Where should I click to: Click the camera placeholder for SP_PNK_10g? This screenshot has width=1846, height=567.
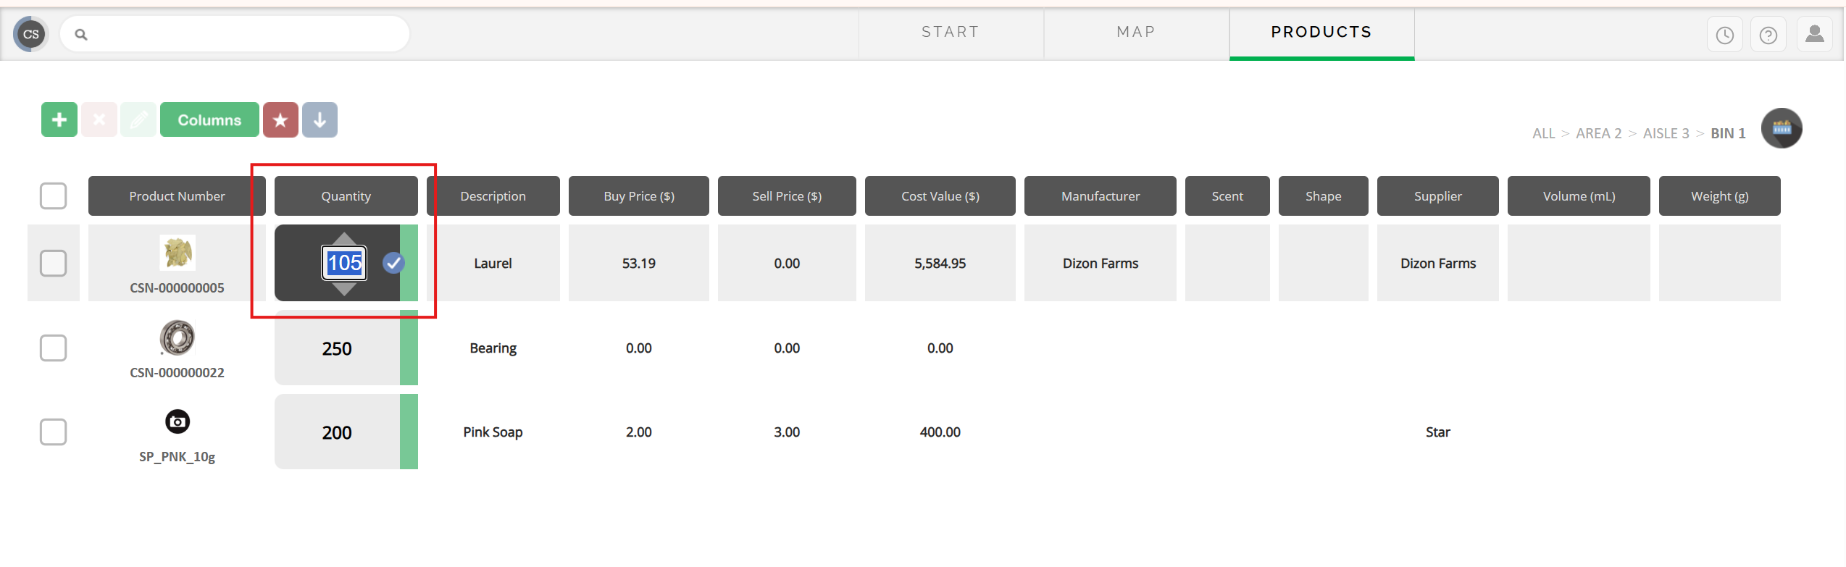[177, 421]
